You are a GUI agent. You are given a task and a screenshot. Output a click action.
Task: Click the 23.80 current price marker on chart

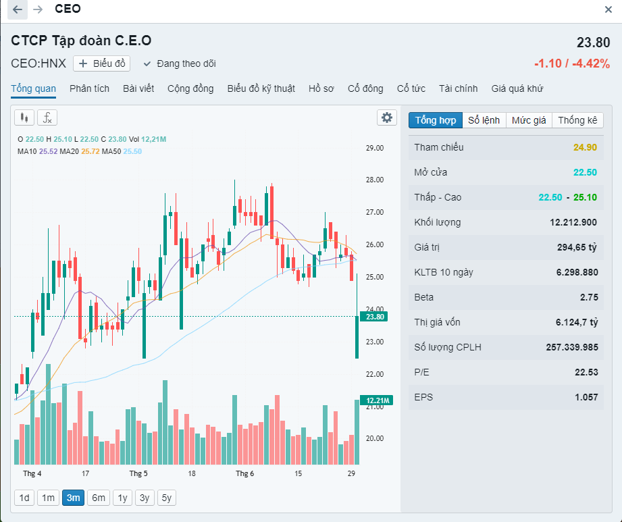[374, 317]
